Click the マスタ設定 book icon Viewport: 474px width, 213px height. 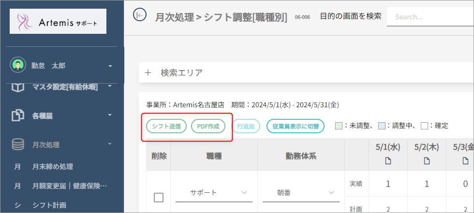pyautogui.click(x=18, y=88)
